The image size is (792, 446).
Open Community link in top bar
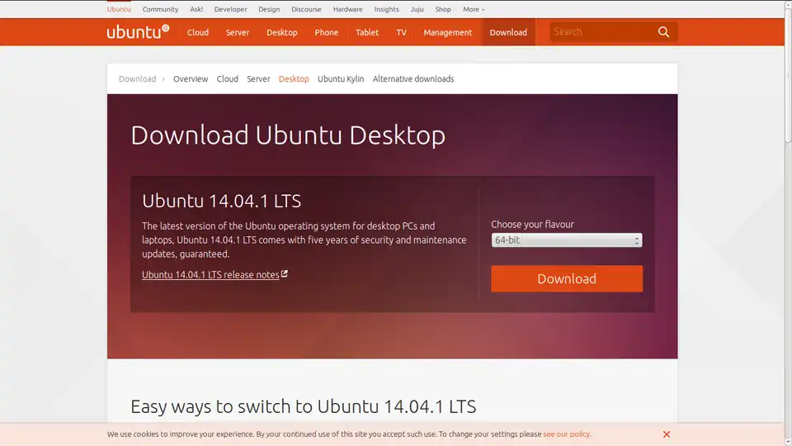coord(160,9)
